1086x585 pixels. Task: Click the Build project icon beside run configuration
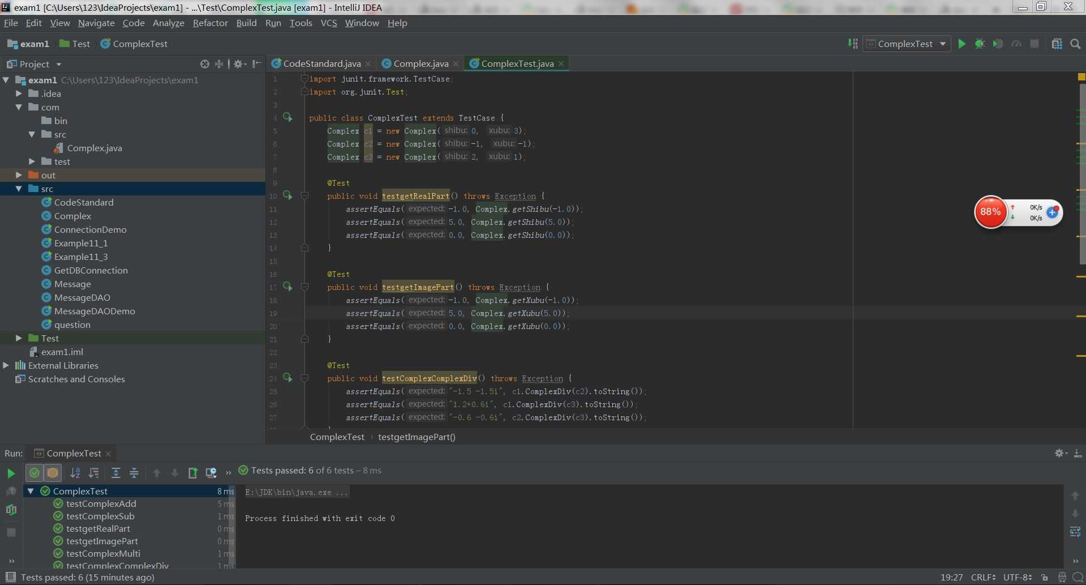coord(853,44)
